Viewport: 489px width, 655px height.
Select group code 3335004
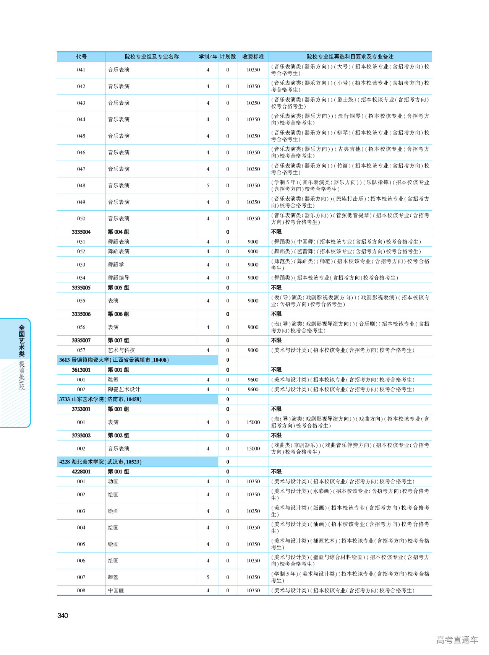pos(81,232)
